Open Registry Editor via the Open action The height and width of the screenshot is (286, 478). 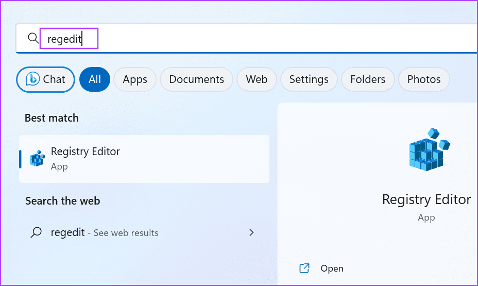pos(332,268)
